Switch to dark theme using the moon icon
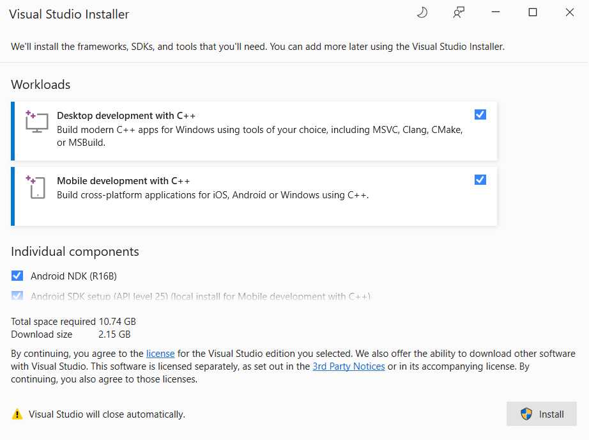589x440 pixels. (422, 12)
